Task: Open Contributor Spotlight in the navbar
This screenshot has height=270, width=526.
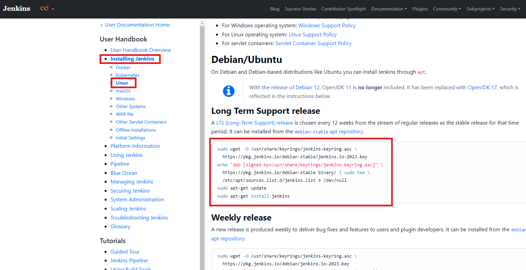Action: tap(343, 9)
